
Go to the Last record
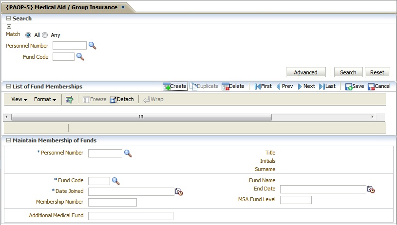point(327,86)
